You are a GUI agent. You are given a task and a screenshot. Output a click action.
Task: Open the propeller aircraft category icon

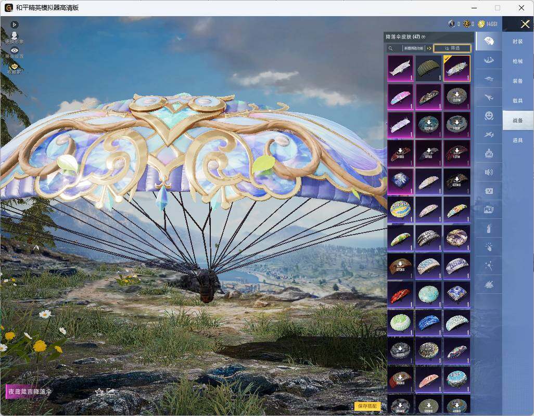(489, 79)
